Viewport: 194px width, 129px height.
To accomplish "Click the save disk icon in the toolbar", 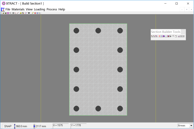I will (x=6, y=13).
